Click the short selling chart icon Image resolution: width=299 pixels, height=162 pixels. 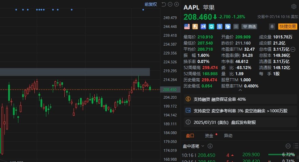point(188,111)
